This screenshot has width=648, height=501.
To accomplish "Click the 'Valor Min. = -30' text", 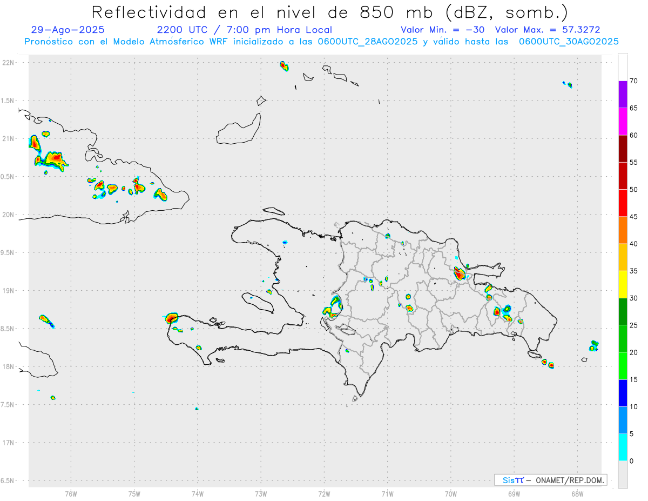I will (x=443, y=30).
